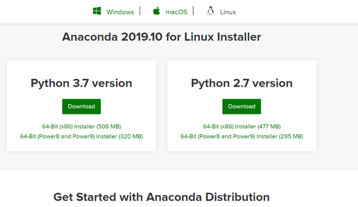Screen dimensions: 358x207
Task: Click the Windows logo icon
Action: tap(97, 11)
